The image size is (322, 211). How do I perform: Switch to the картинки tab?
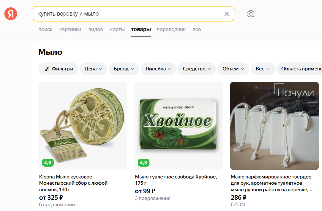click(70, 29)
